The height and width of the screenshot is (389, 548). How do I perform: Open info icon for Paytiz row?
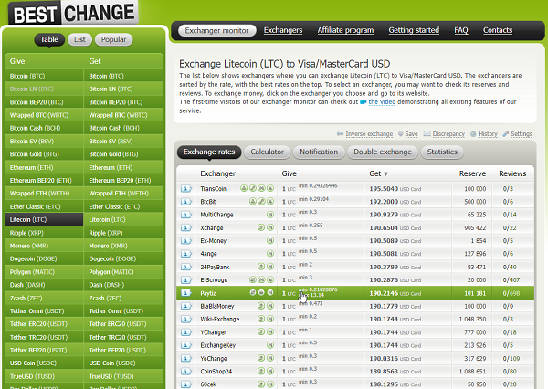[186, 293]
